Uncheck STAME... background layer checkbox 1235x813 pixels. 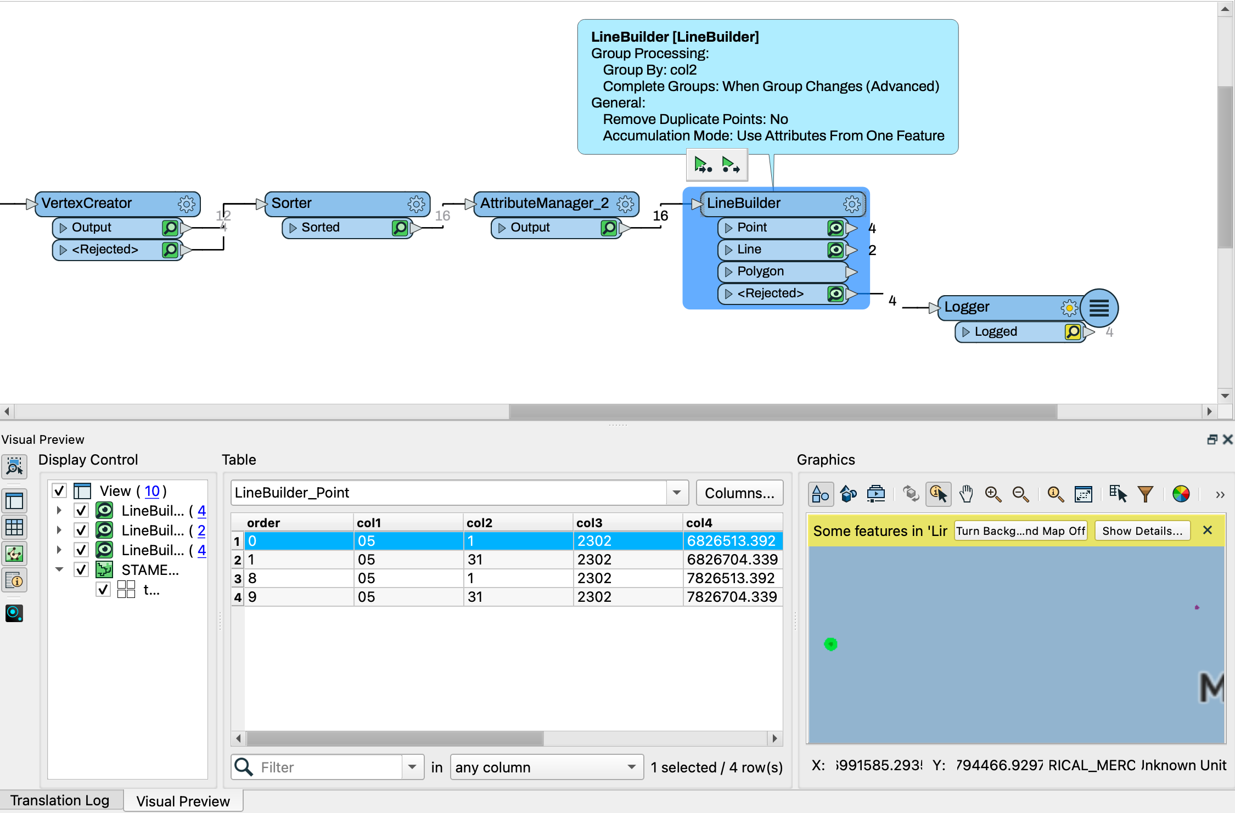(x=81, y=570)
